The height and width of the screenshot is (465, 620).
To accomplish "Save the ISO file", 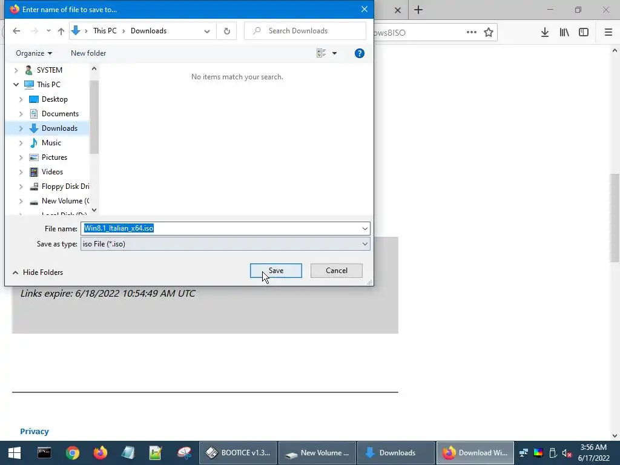I will [x=276, y=271].
